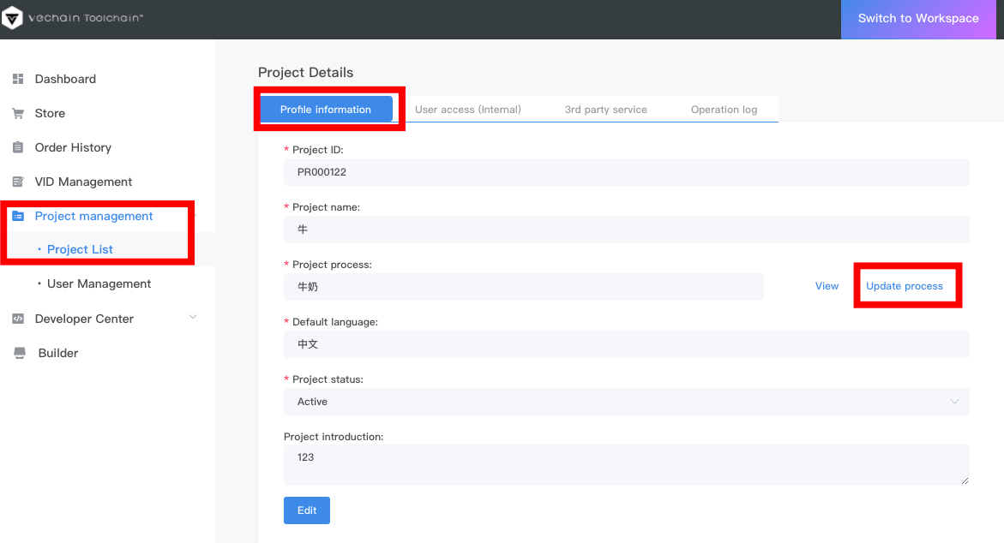Open the Project status dropdown
The image size is (1004, 543).
626,402
